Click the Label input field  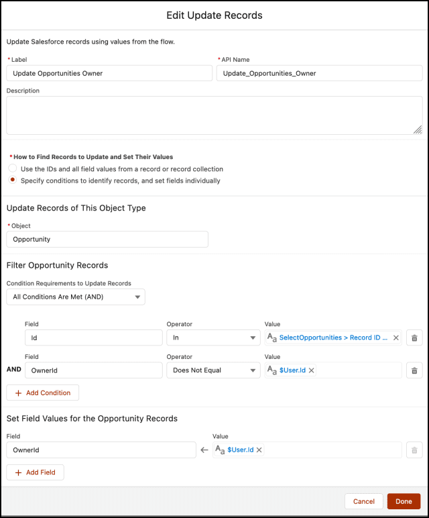(x=109, y=73)
